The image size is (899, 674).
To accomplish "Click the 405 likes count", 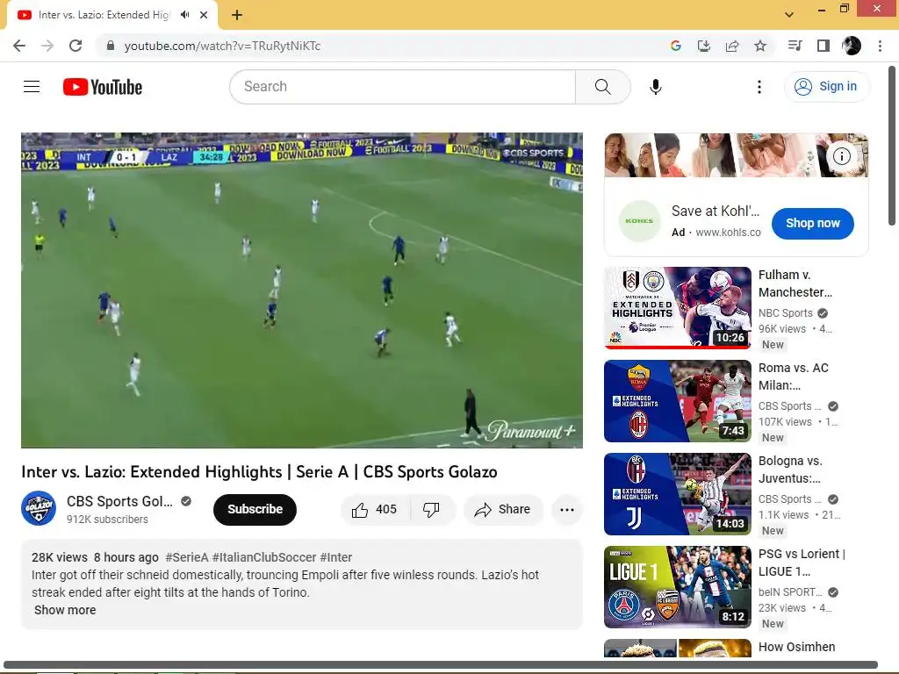I will [386, 510].
